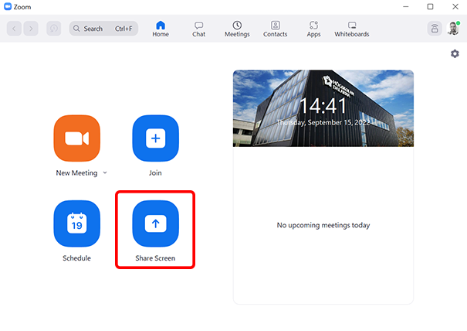467x331 pixels.
Task: Open the Whiteboards tab
Action: pos(352,29)
